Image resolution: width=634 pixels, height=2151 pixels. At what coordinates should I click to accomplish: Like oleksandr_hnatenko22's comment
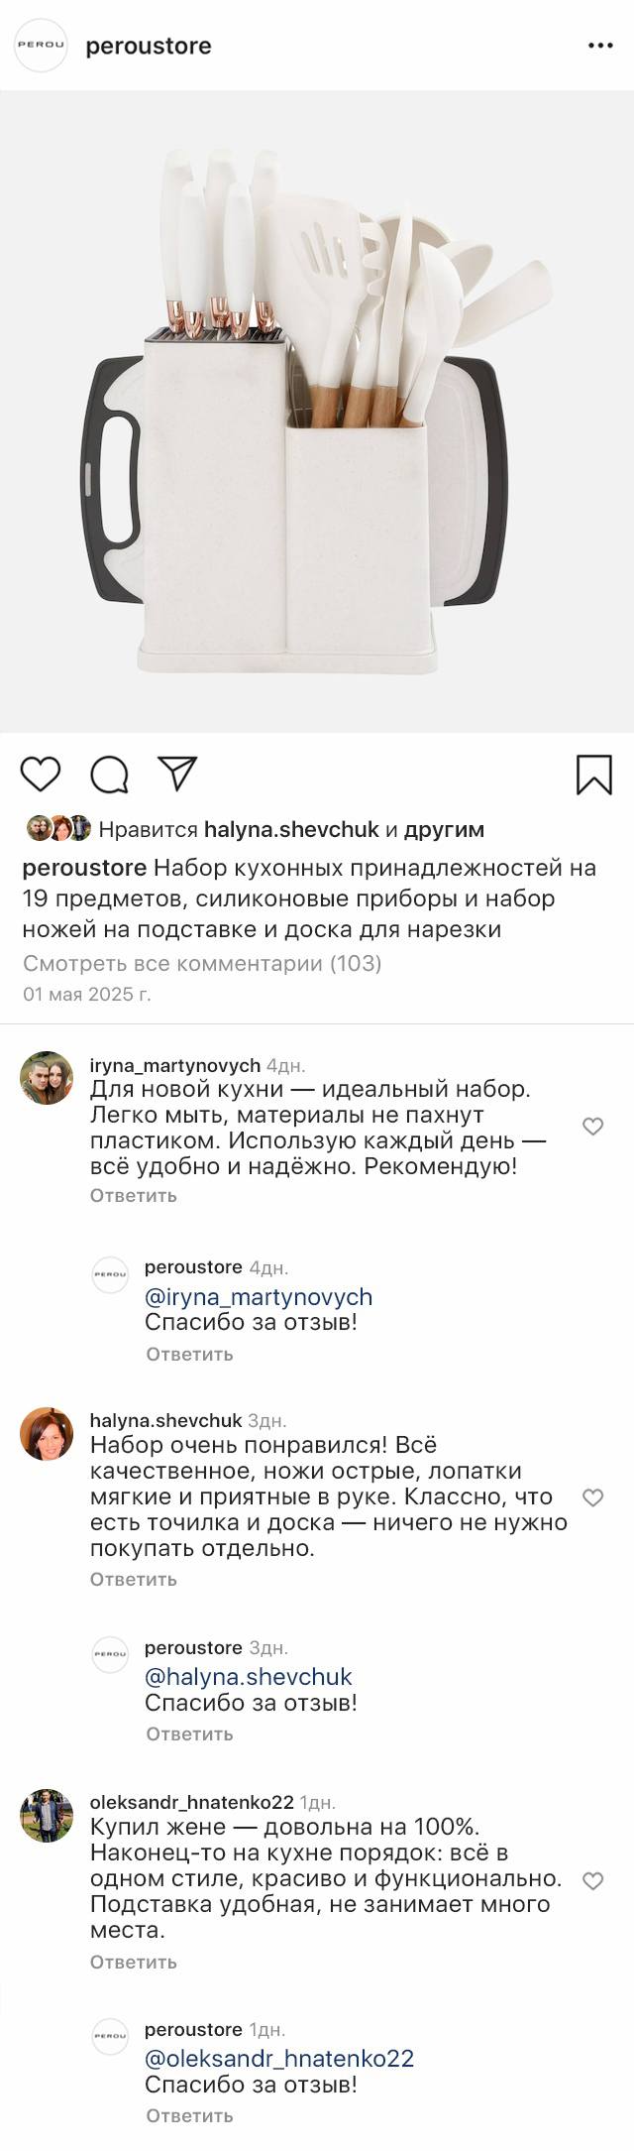tap(592, 1881)
